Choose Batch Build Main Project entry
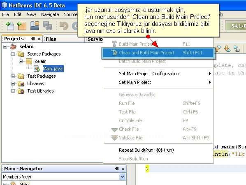The height and width of the screenshot is (185, 246). tap(158, 61)
